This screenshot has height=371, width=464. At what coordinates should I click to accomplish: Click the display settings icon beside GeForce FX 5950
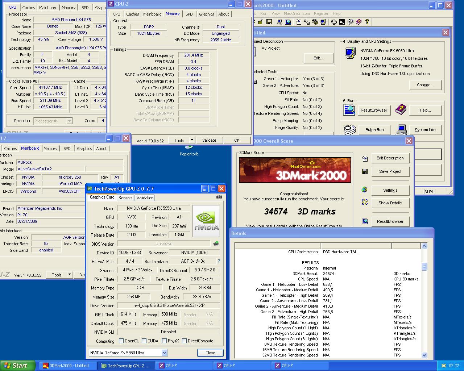pyautogui.click(x=350, y=53)
